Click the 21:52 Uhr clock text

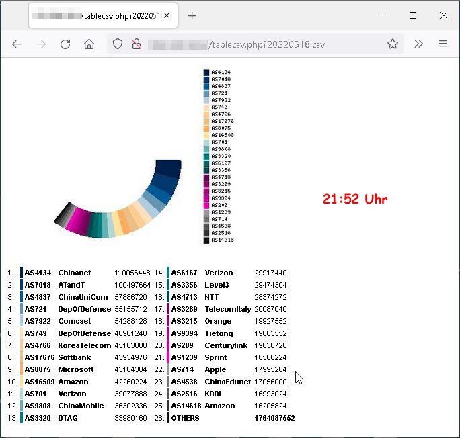(355, 200)
